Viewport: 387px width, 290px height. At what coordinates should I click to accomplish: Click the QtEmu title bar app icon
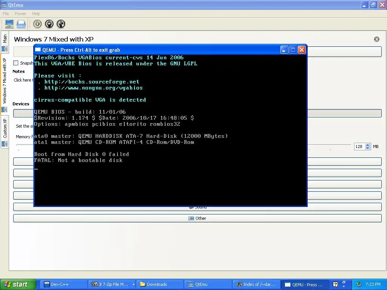point(4,5)
